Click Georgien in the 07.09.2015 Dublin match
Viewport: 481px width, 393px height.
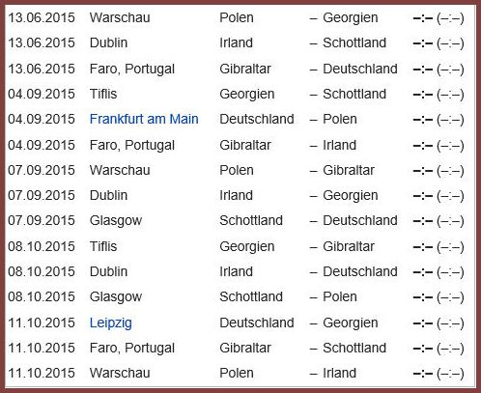[x=351, y=196]
